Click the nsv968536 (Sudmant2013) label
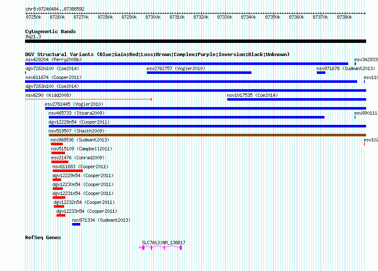The image size is (378, 271). (x=80, y=140)
